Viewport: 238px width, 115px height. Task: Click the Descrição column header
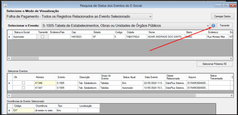89,77
